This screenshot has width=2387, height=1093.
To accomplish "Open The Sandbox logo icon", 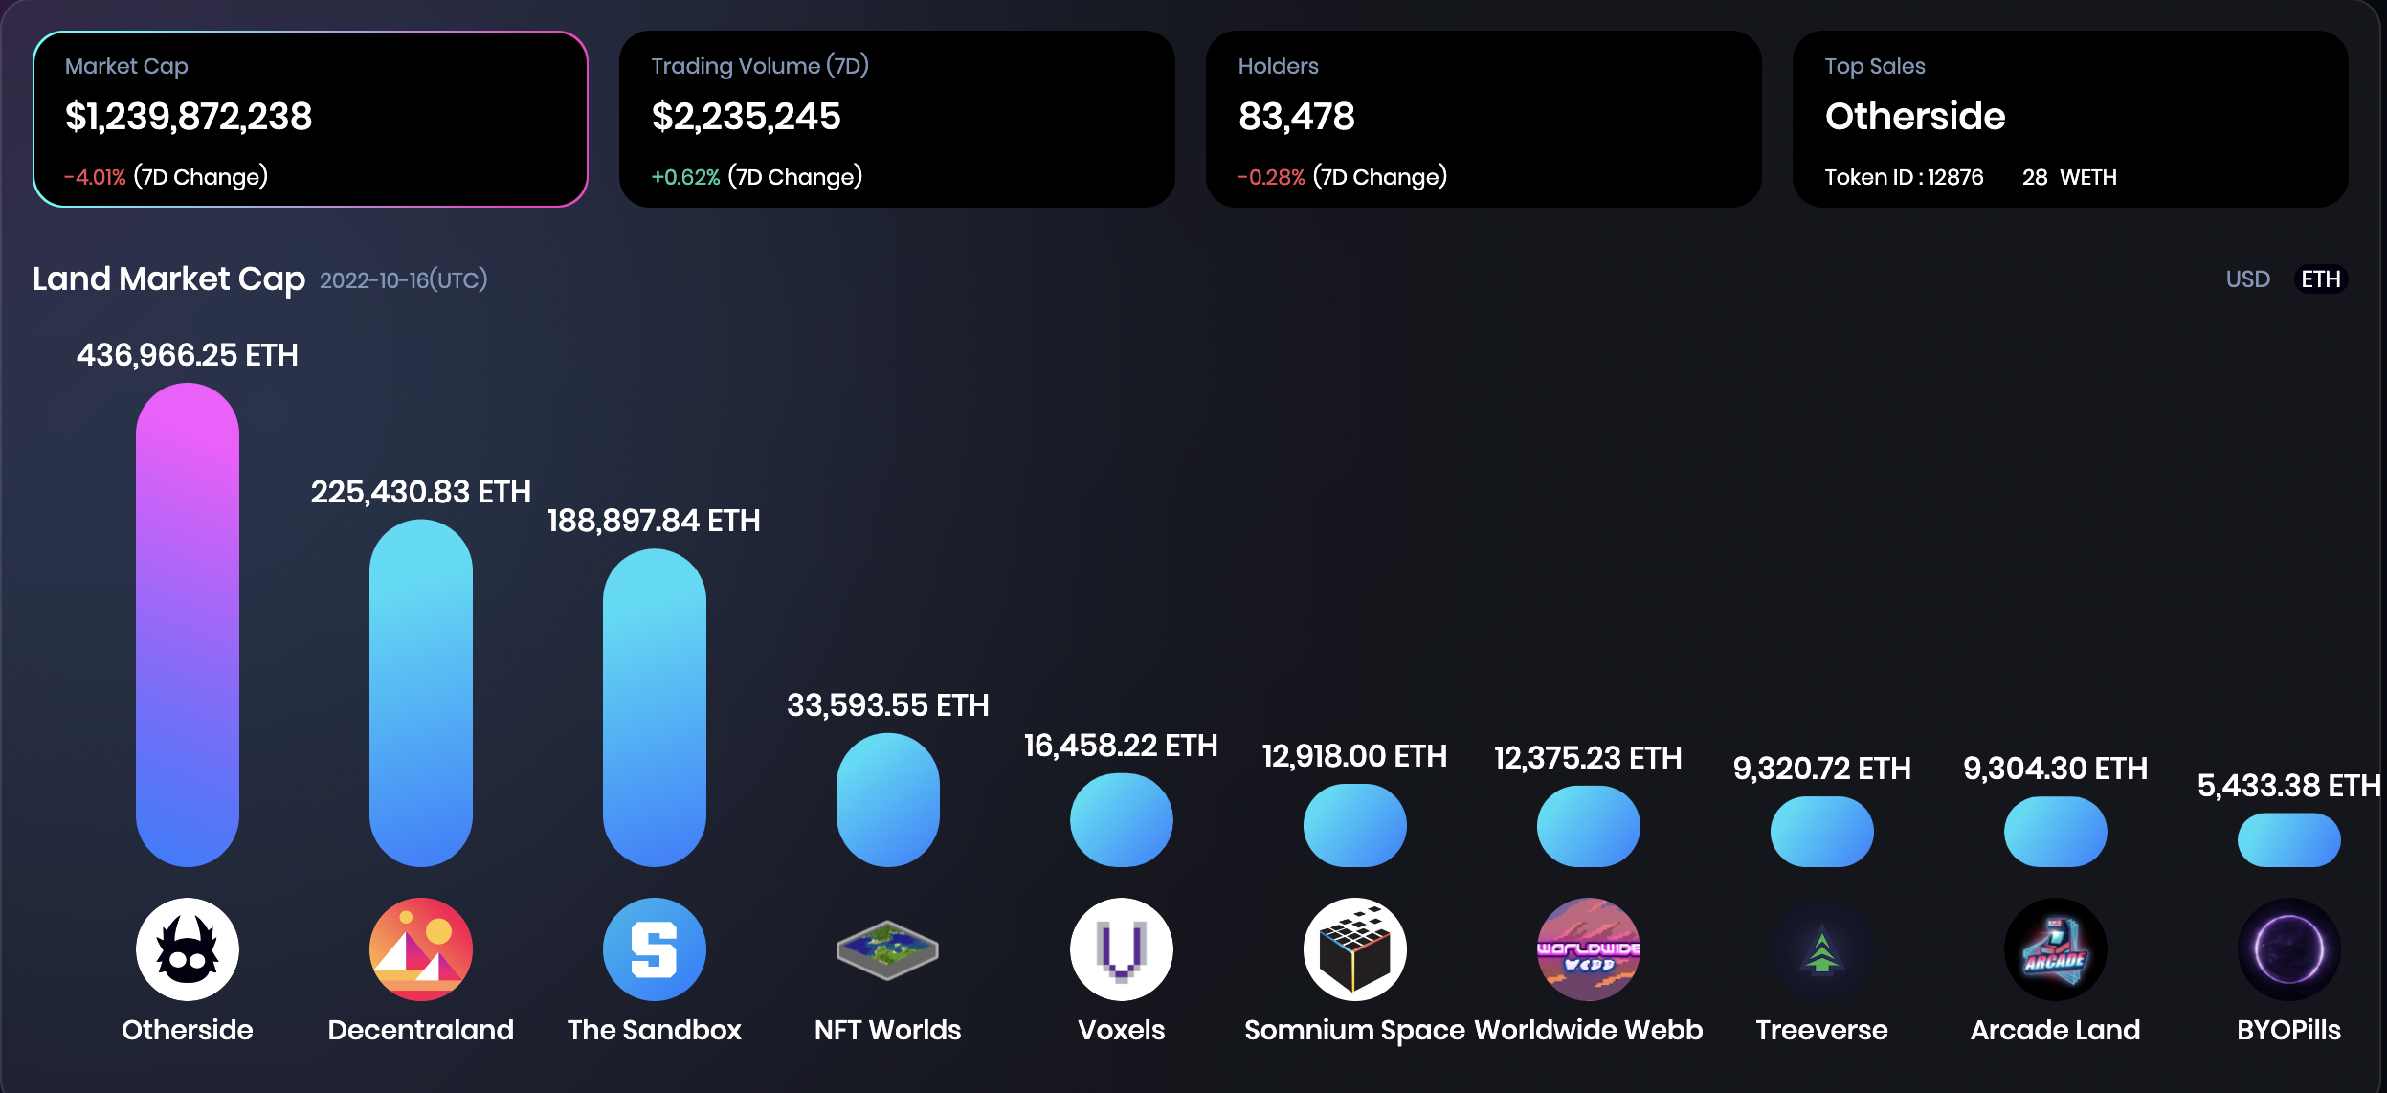I will point(655,948).
